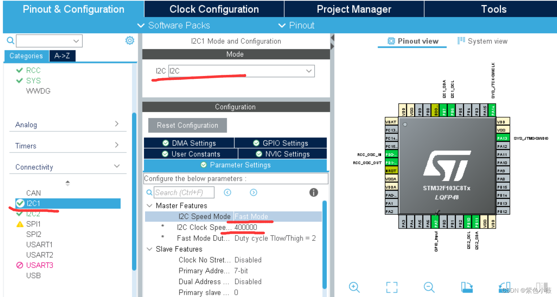Show parameter information with the info icon
The height and width of the screenshot is (297, 557).
pos(314,192)
